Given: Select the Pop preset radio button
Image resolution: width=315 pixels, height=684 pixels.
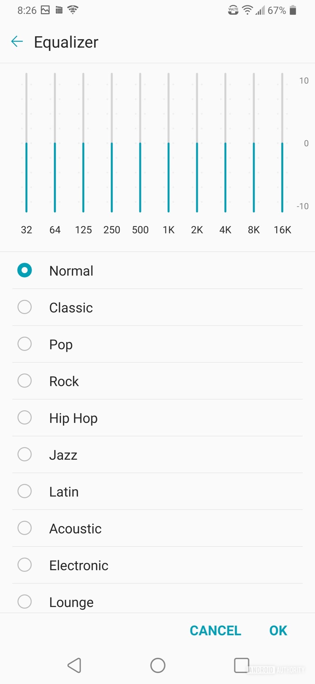Looking at the screenshot, I should [25, 344].
